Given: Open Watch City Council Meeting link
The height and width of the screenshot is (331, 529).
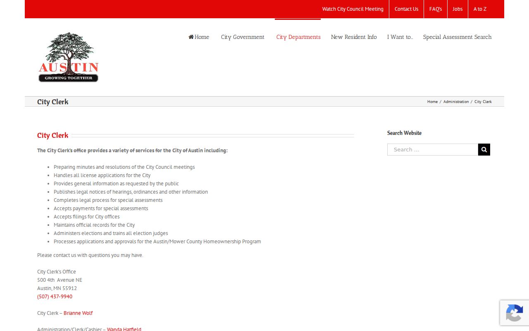Looking at the screenshot, I should [353, 9].
